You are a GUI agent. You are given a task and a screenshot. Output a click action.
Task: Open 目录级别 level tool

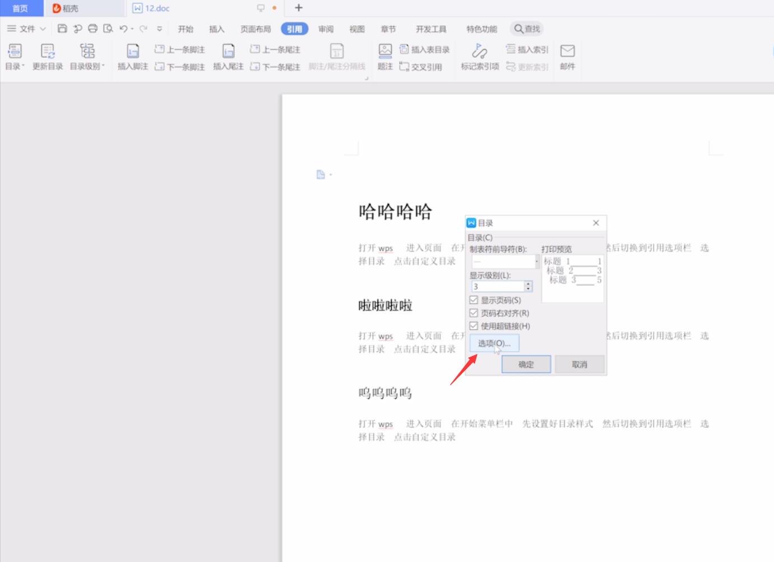[87, 57]
